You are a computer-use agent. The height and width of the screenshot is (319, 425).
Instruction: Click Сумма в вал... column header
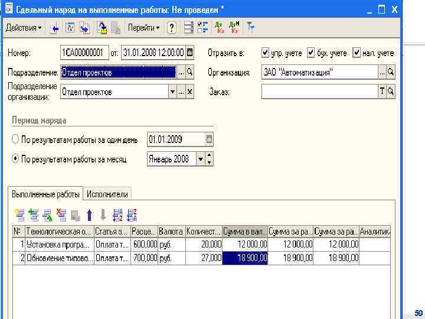[245, 232]
